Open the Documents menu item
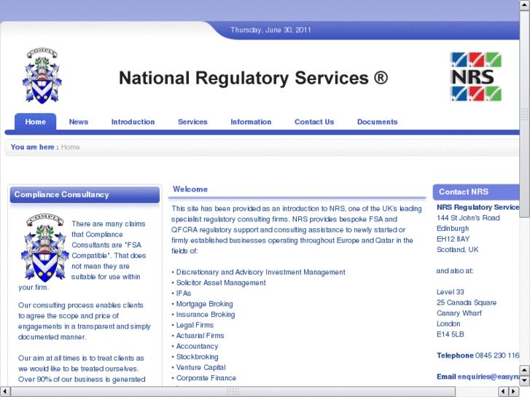Screen dimensions: 530x397 point(377,122)
